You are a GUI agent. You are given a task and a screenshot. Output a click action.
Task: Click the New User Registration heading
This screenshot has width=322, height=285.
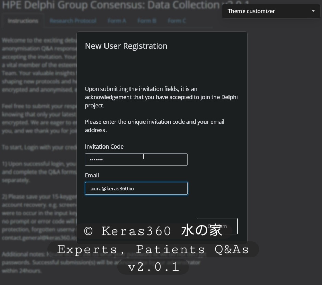126,46
